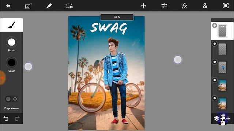Select the second transparent layer thumbnail

click(x=222, y=49)
